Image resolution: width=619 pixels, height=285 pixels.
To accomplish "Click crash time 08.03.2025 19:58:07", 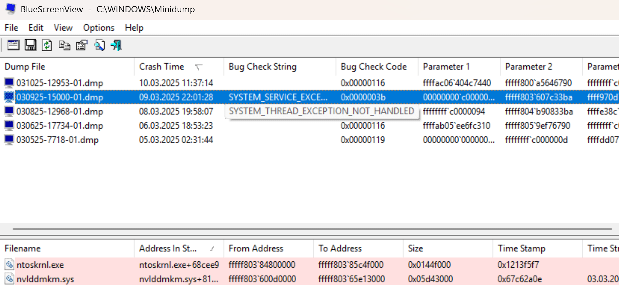I will [x=176, y=111].
